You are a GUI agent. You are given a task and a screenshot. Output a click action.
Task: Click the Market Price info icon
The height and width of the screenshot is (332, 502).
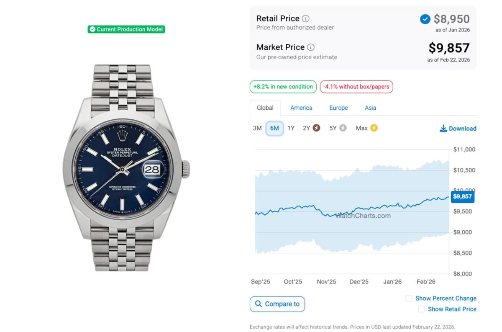point(311,47)
